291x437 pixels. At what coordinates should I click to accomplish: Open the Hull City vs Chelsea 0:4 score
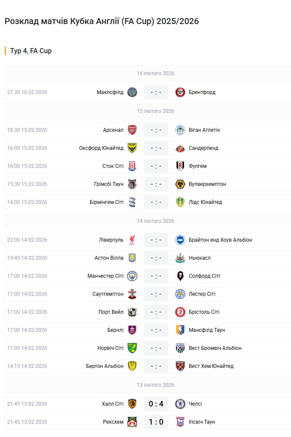pos(156,404)
